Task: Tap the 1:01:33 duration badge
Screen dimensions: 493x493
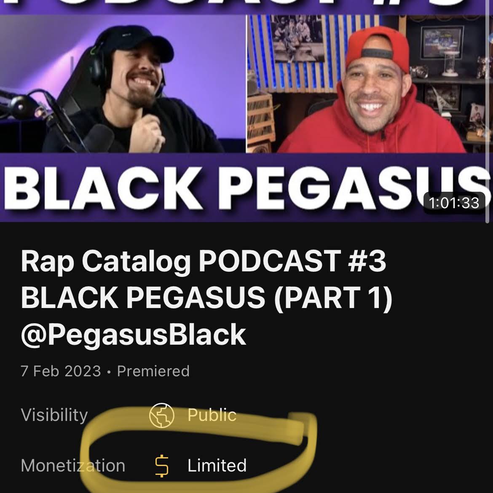Action: point(454,203)
